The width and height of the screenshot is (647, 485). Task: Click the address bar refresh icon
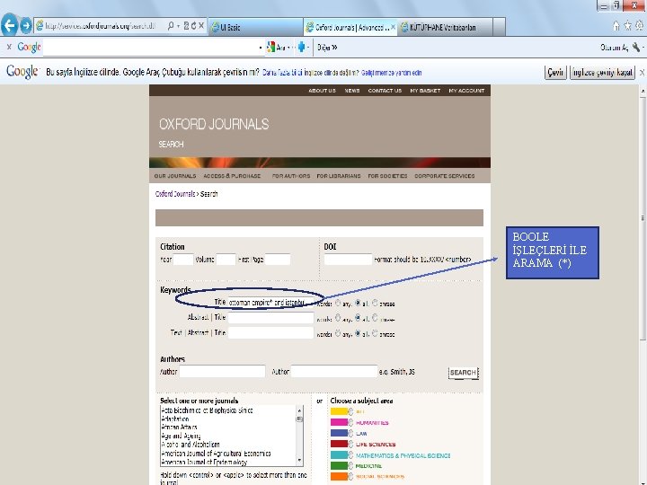[x=193, y=26]
